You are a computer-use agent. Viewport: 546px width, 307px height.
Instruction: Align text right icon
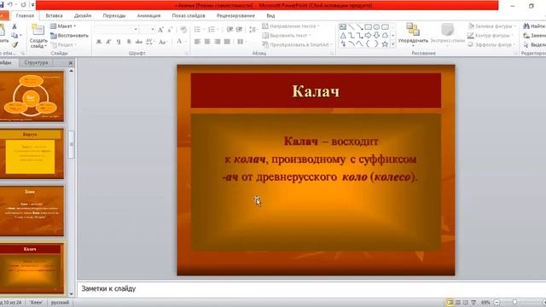point(218,42)
